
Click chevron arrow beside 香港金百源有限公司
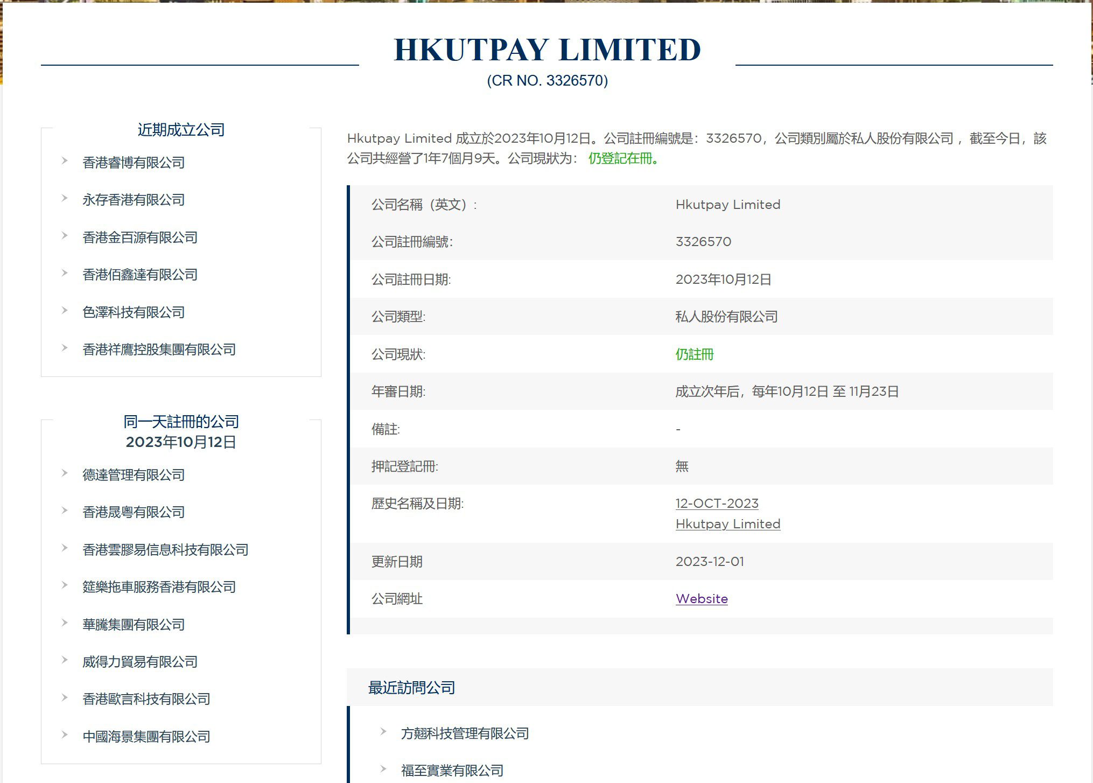[x=65, y=235]
